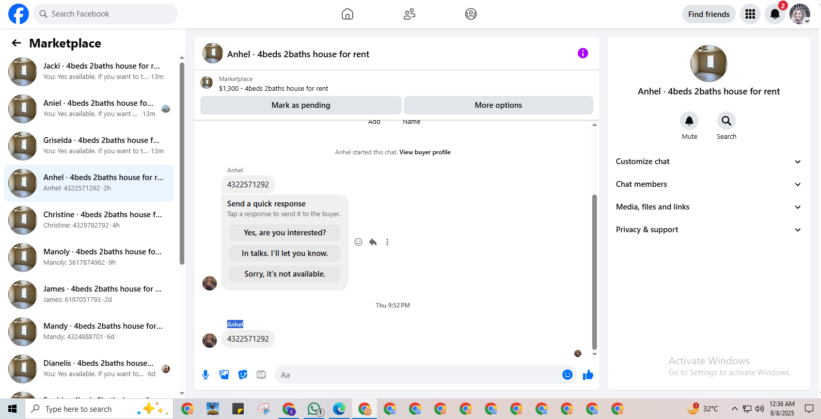Open the Facebook home logo
Image resolution: width=821 pixels, height=419 pixels.
pos(19,14)
